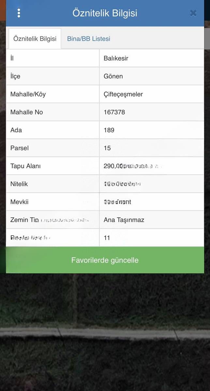
Task: Click the map background below the dialog
Action: (x=105, y=332)
